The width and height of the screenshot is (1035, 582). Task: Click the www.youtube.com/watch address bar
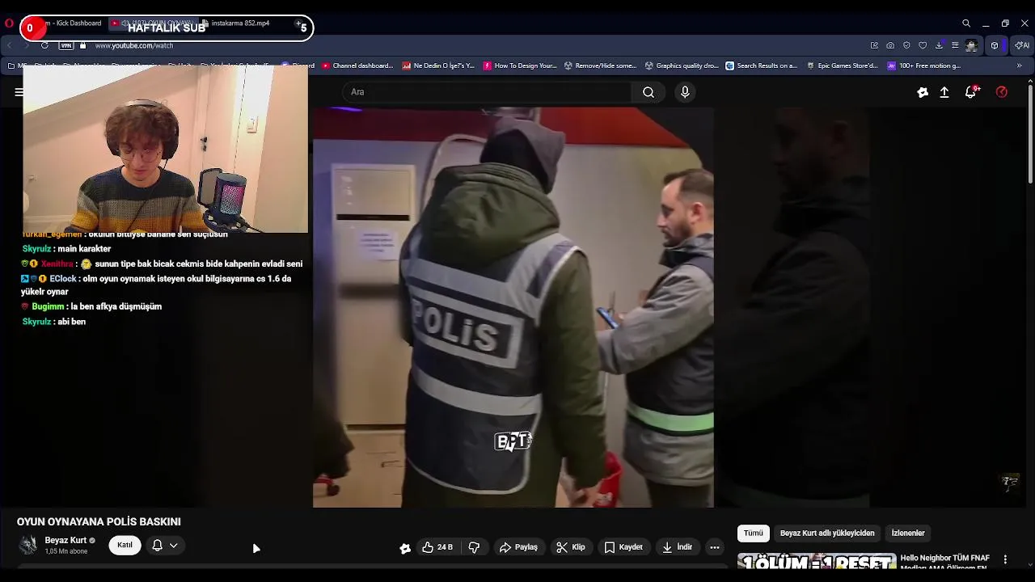134,45
